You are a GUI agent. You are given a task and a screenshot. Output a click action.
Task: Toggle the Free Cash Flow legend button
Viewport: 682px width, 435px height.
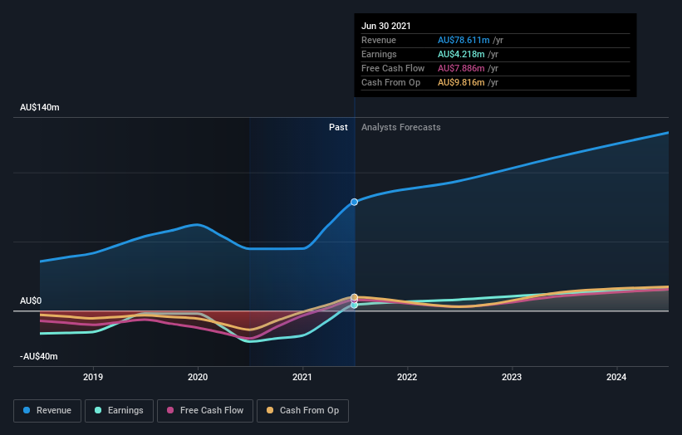point(205,411)
